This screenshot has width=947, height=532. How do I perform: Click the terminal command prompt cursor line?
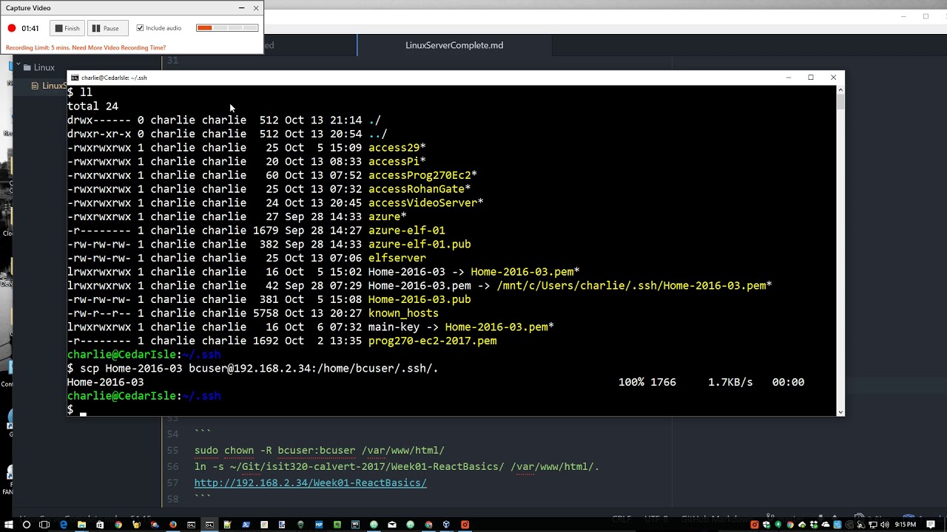click(x=77, y=409)
